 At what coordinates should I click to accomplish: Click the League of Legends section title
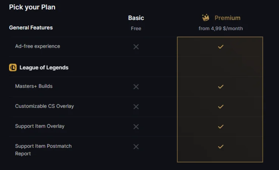coord(44,67)
